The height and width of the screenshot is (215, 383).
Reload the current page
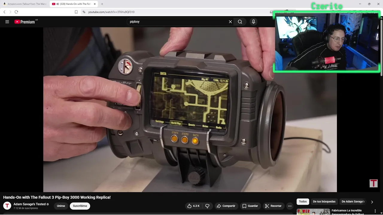click(16, 12)
